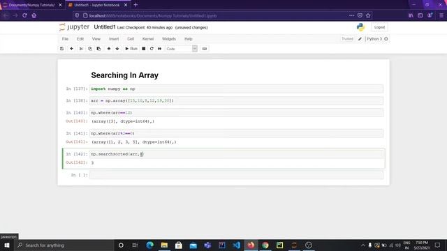Image resolution: width=447 pixels, height=251 pixels.
Task: Switch to the Documents/Numpy Tutorials browser tab
Action: point(32,5)
